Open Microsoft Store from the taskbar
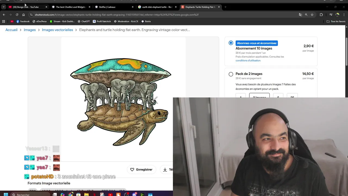Image resolution: width=348 pixels, height=196 pixels. (79, 194)
